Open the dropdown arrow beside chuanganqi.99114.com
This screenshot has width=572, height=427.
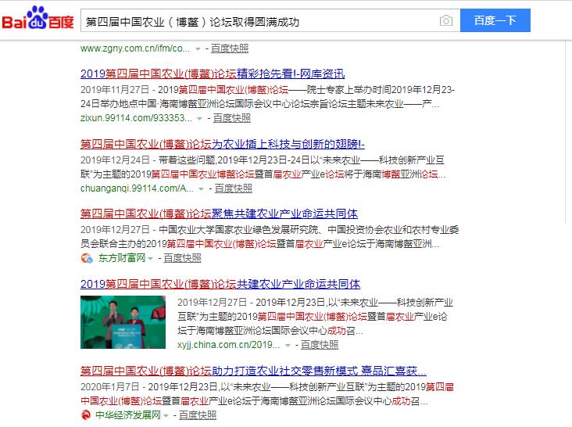point(202,189)
